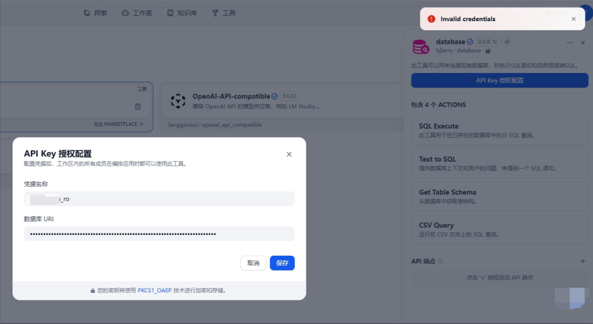
Task: Open the PKCS1_OAEP encryption link
Action: pyautogui.click(x=155, y=290)
